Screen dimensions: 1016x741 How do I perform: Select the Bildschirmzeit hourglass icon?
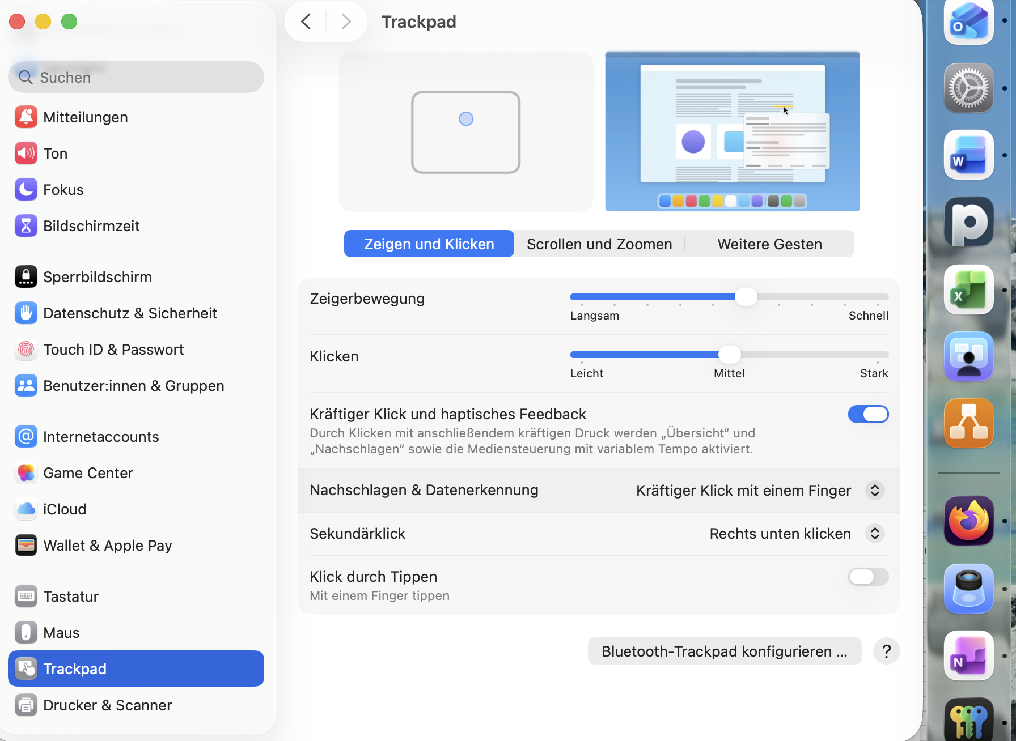click(x=26, y=226)
